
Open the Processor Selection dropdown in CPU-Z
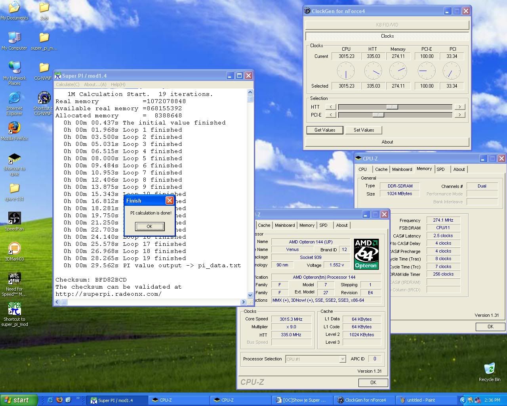[342, 359]
